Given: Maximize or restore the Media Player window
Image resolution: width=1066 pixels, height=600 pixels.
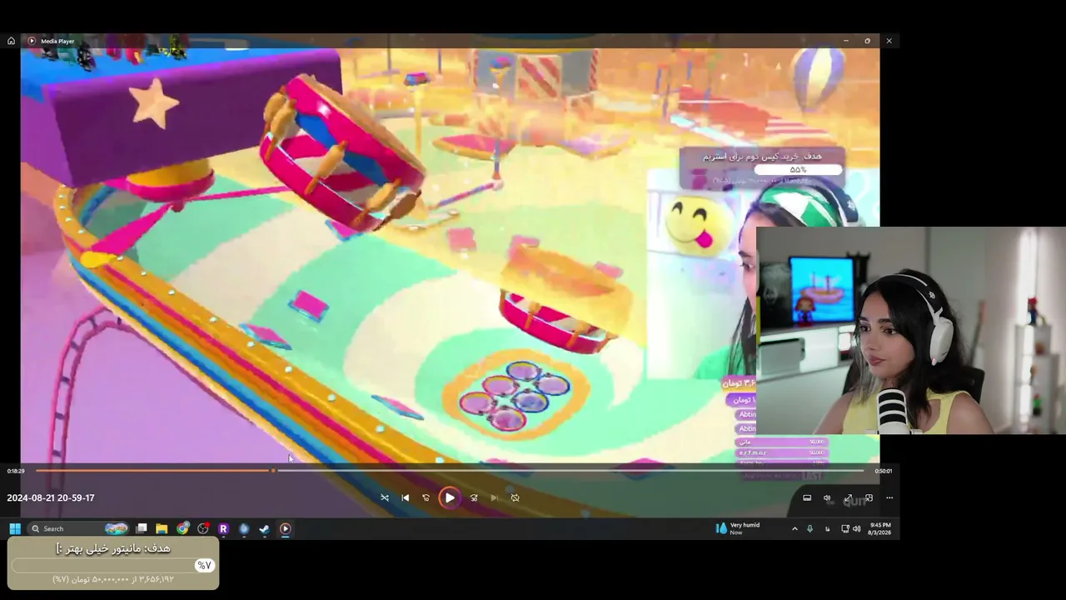Looking at the screenshot, I should (x=868, y=41).
